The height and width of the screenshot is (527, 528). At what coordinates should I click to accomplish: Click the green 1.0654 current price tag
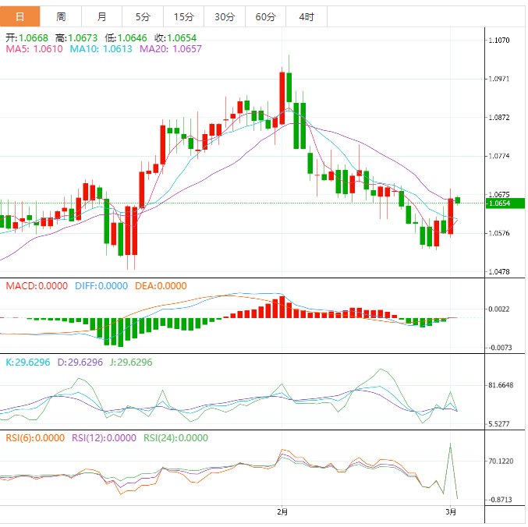(499, 203)
